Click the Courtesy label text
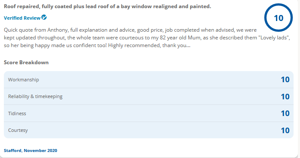Image resolution: width=300 pixels, height=158 pixels. tap(18, 130)
